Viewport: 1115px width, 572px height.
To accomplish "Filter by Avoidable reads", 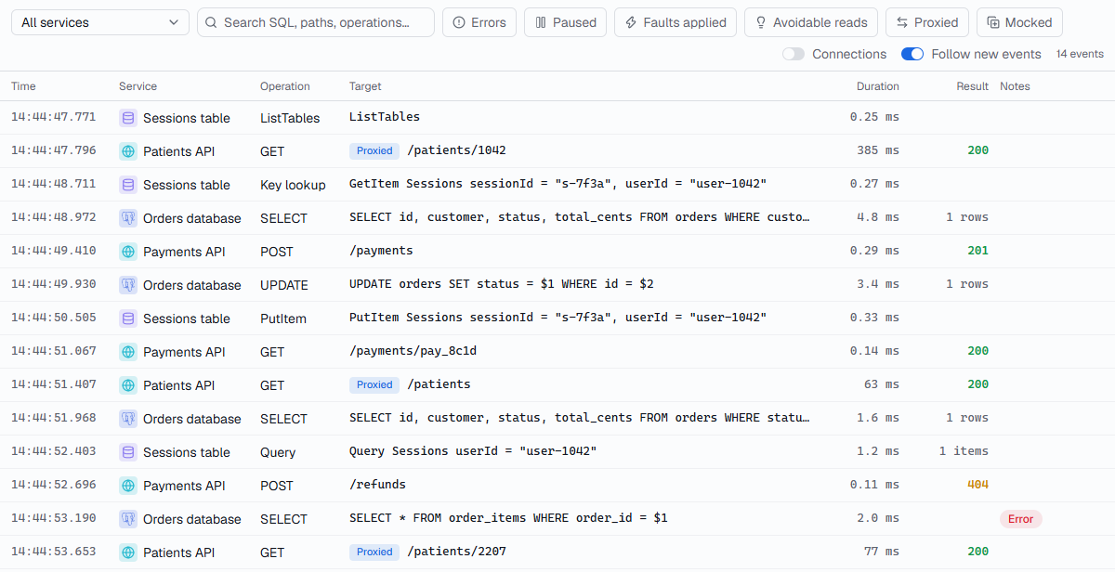I will 811,22.
